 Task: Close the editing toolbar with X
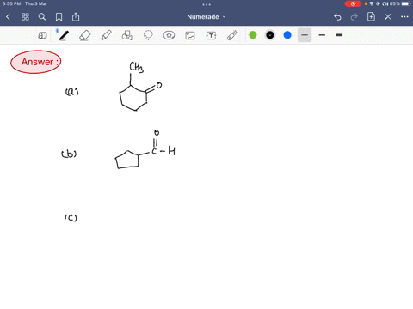tap(388, 17)
